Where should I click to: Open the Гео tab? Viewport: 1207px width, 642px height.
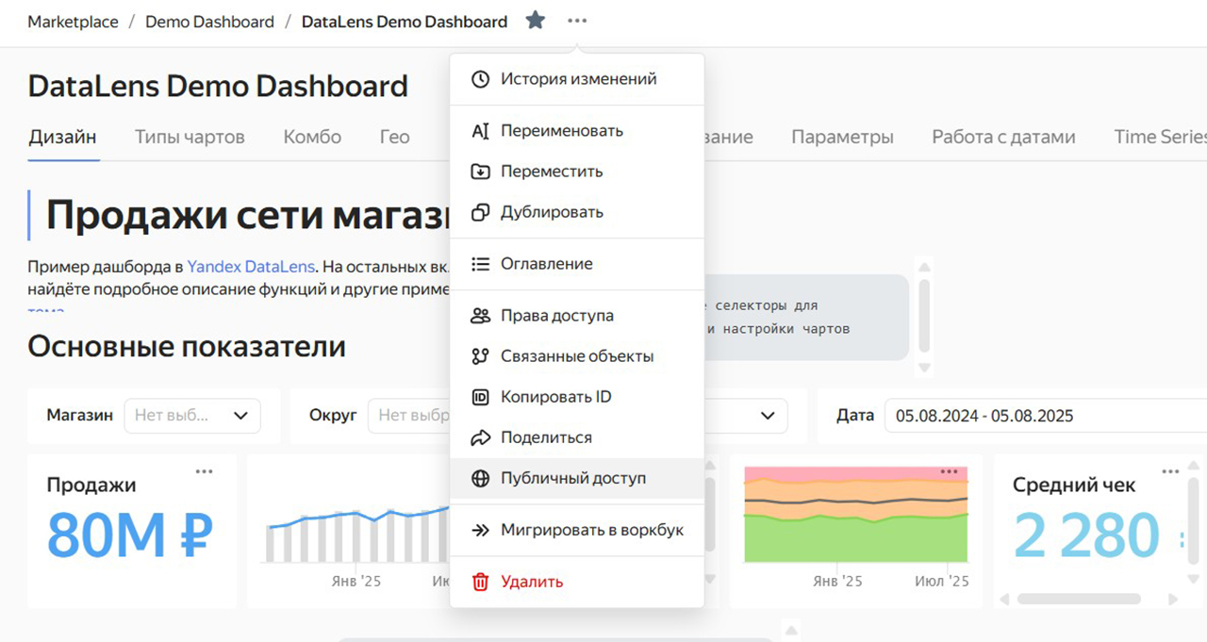(394, 137)
